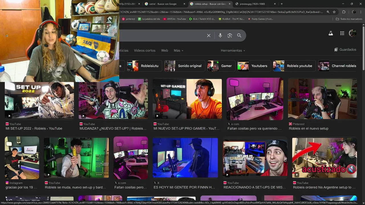The height and width of the screenshot is (205, 365).
Task: Switch to 'Videos cortos' search tab
Action: (x=145, y=50)
